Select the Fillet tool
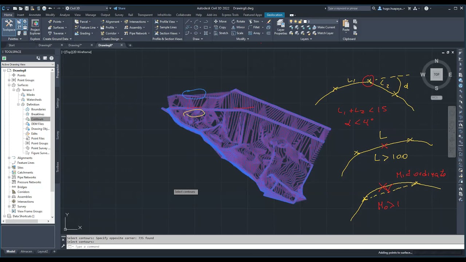Screen dimensions: 466x262 point(254,27)
